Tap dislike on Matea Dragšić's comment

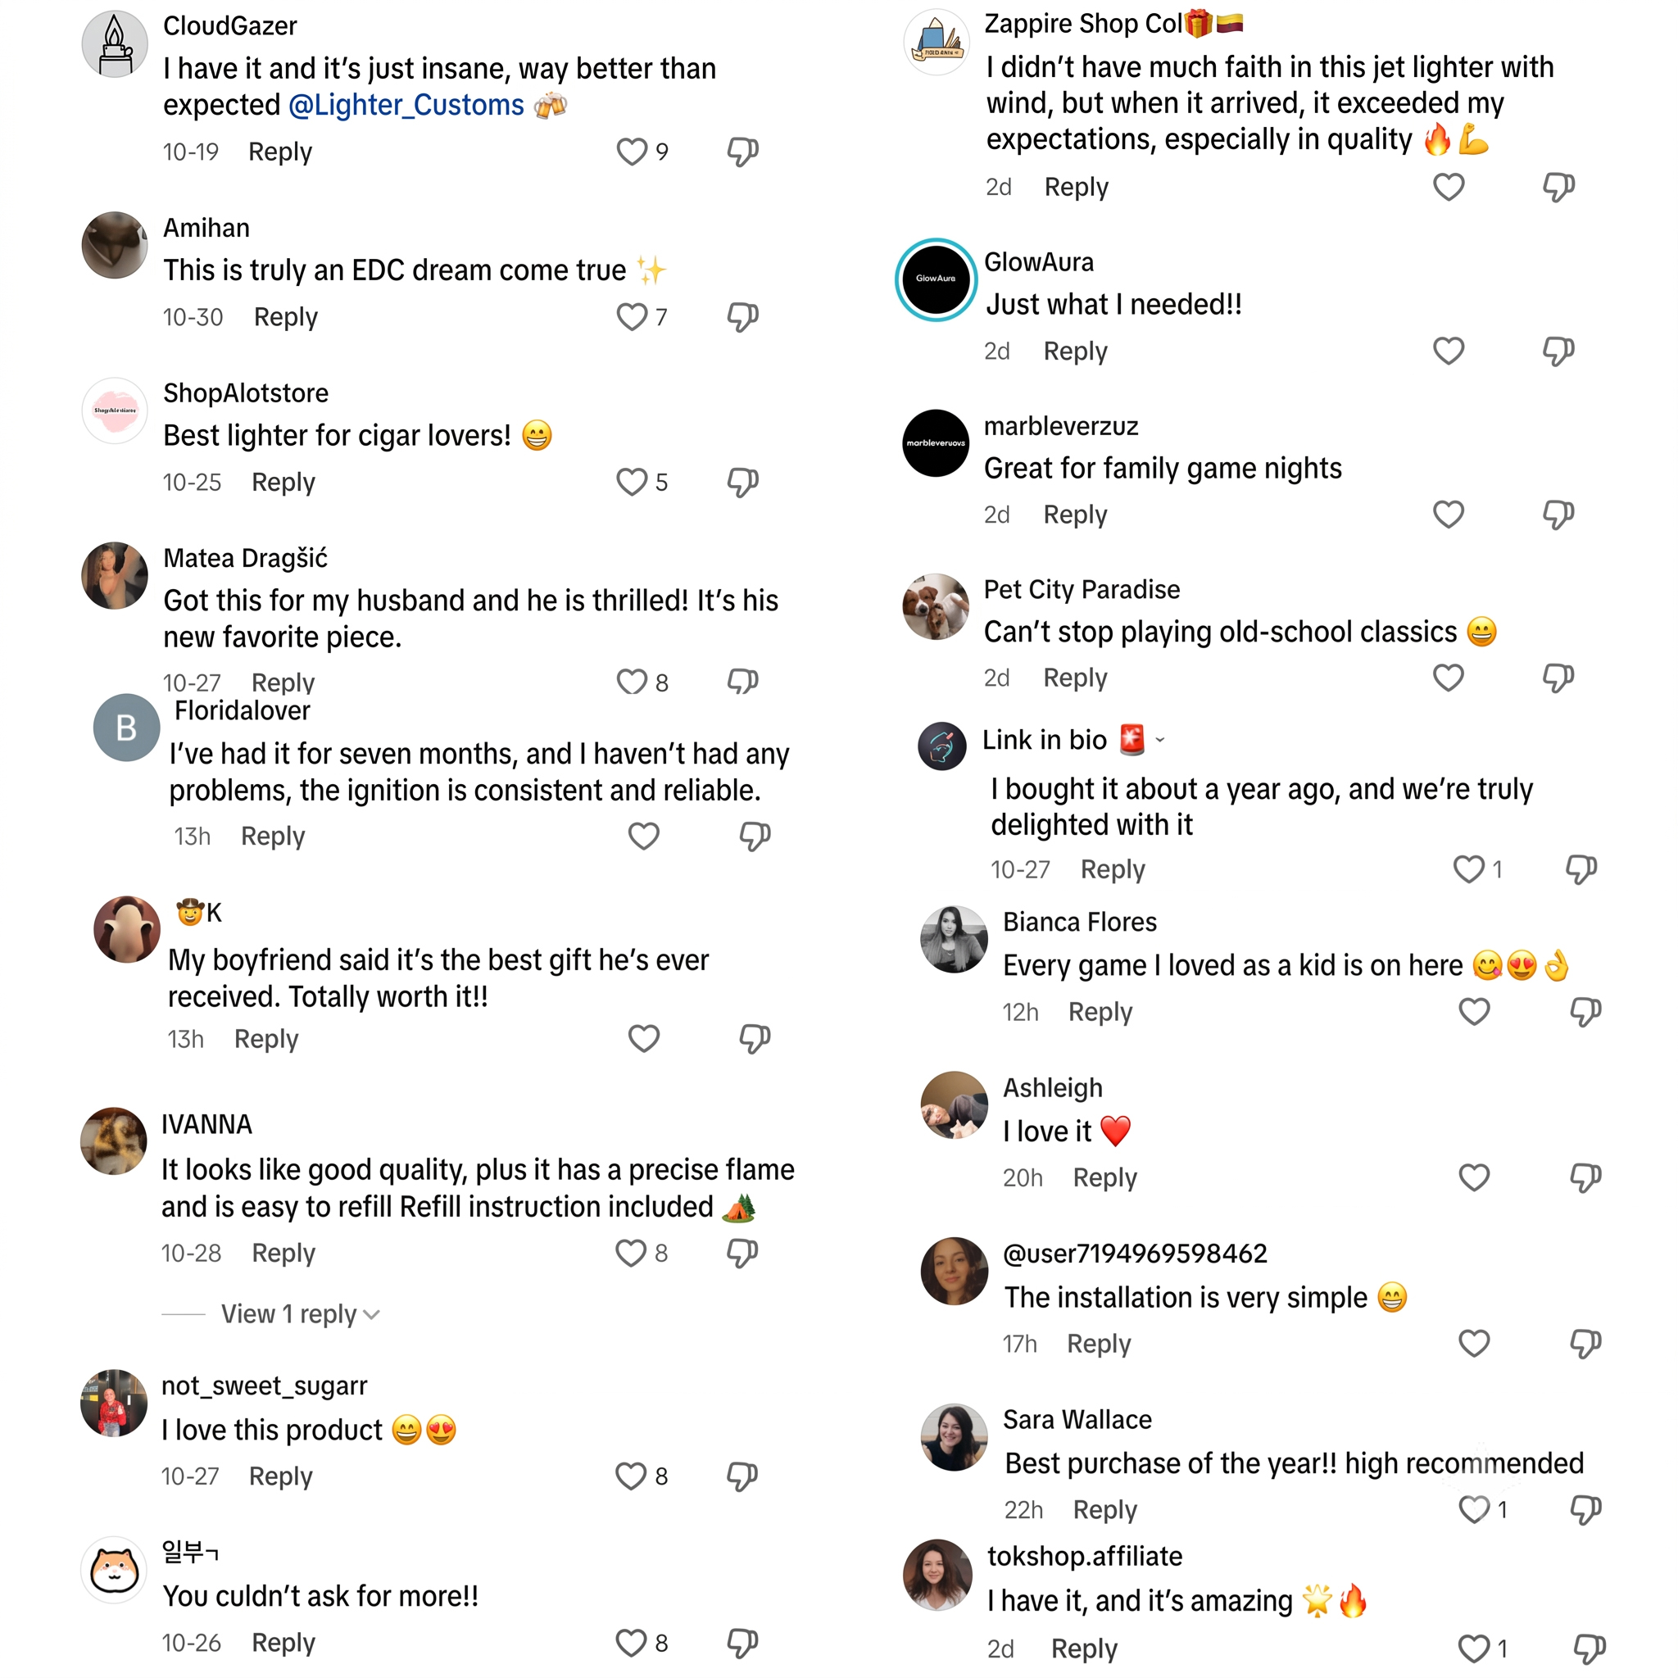pyautogui.click(x=742, y=682)
